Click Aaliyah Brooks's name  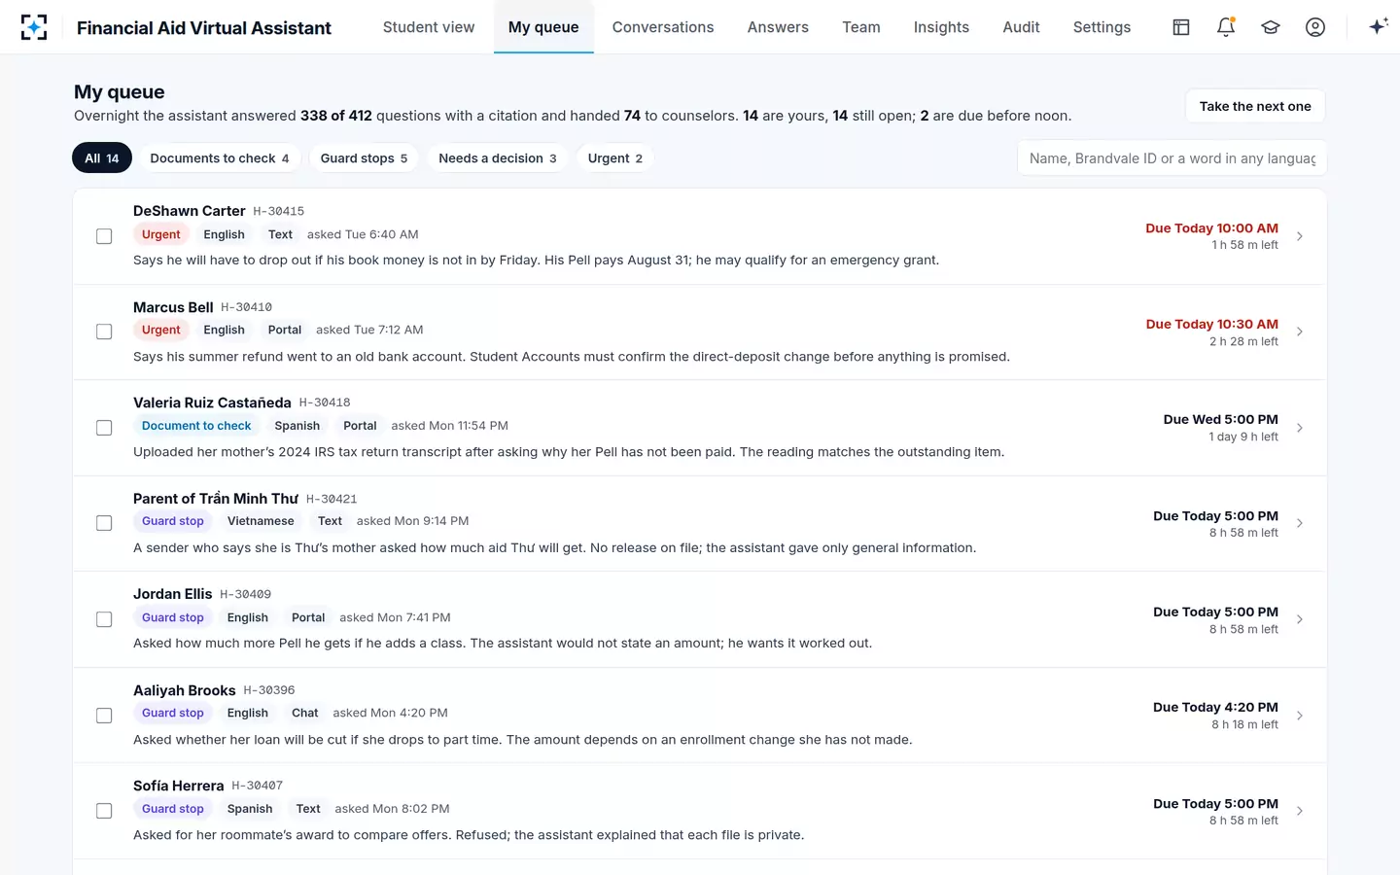185,690
